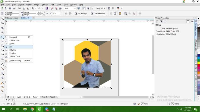Click the yellow swatch in the color palette
The height and width of the screenshot is (112, 200).
199,63
